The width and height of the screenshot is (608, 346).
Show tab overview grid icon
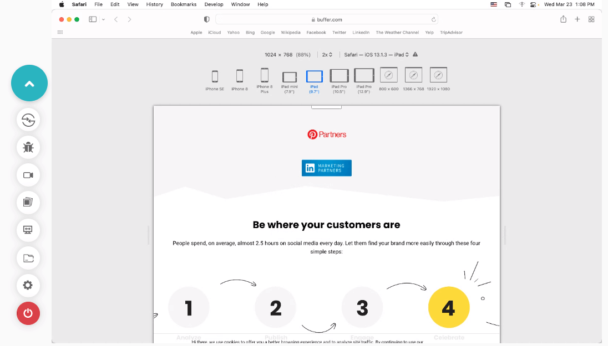(x=591, y=19)
